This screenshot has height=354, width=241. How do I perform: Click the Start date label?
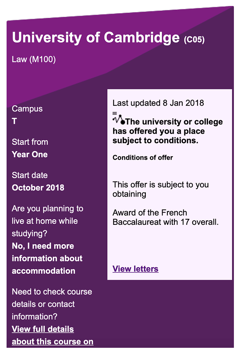point(29,175)
